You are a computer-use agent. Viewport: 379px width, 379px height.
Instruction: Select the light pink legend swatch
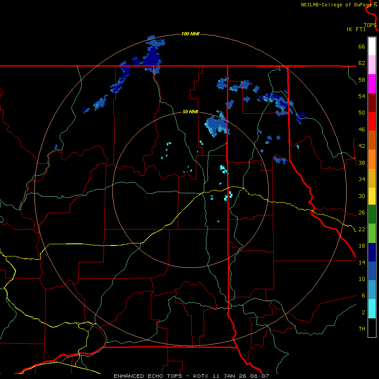[372, 64]
